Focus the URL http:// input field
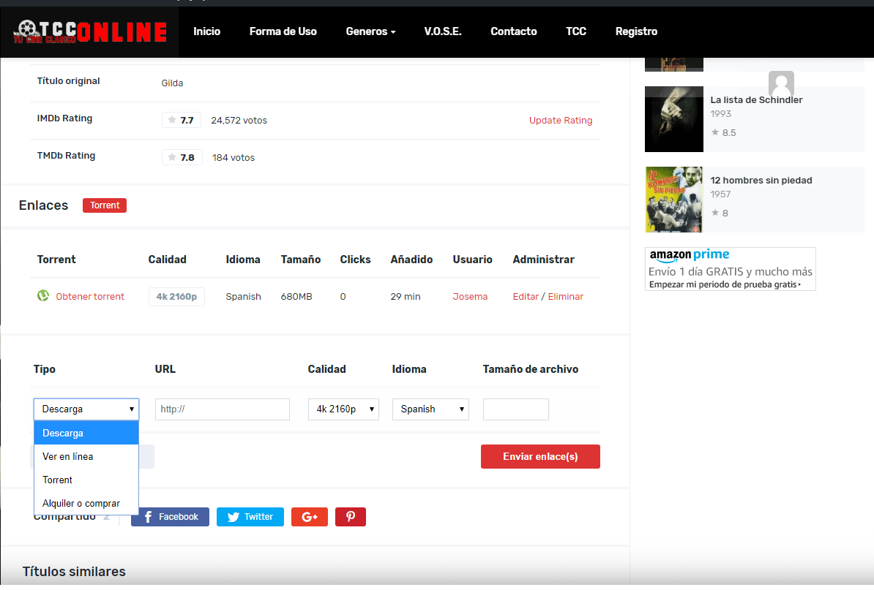This screenshot has height=590, width=874. [x=222, y=409]
